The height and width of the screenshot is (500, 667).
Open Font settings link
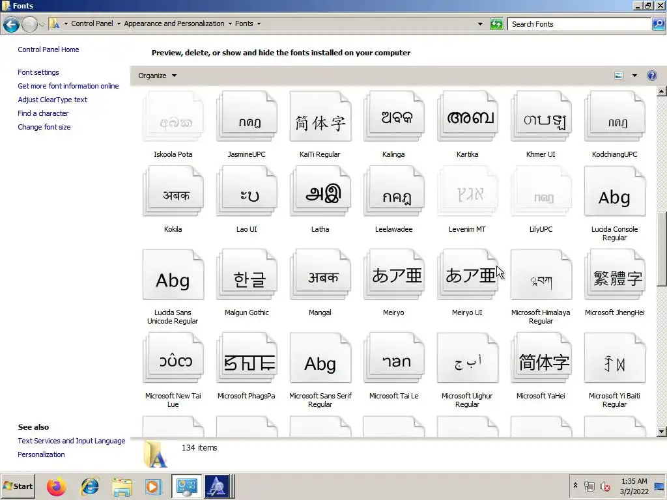[38, 72]
